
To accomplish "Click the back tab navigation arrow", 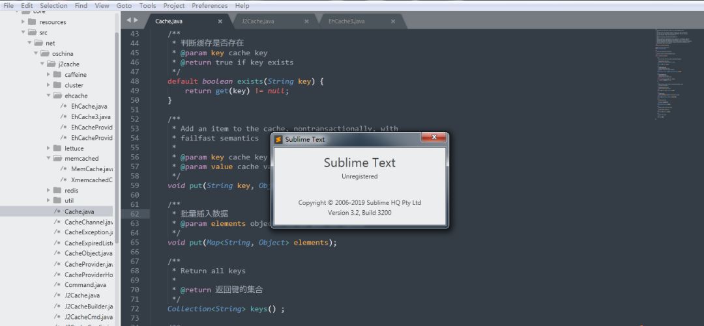I will pos(128,21).
